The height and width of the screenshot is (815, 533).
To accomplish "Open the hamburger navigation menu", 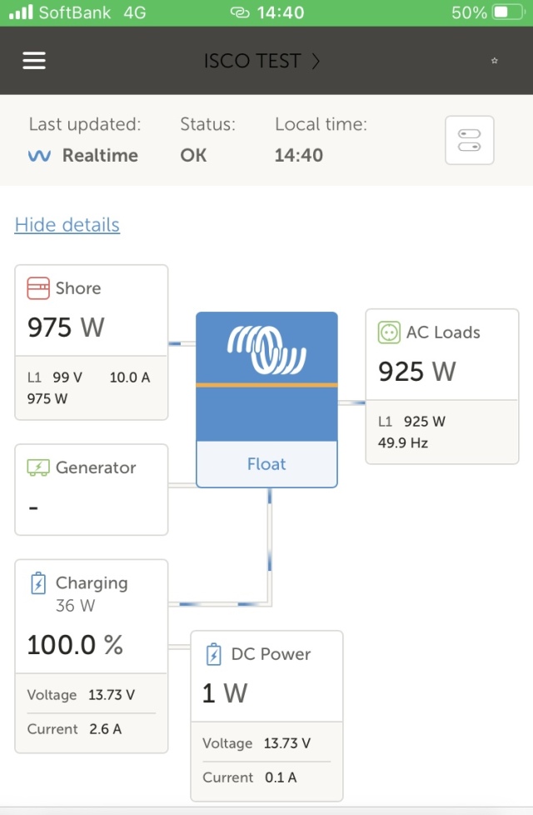I will click(34, 60).
